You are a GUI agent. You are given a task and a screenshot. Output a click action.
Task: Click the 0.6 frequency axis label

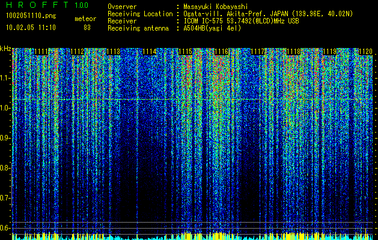5,228
